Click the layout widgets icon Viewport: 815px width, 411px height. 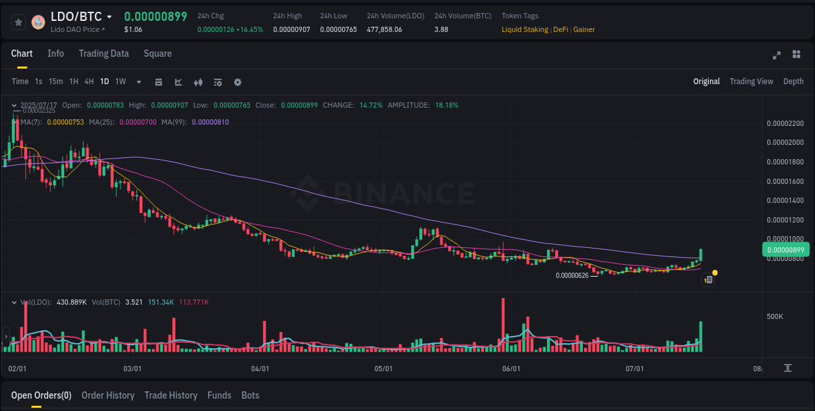(796, 55)
